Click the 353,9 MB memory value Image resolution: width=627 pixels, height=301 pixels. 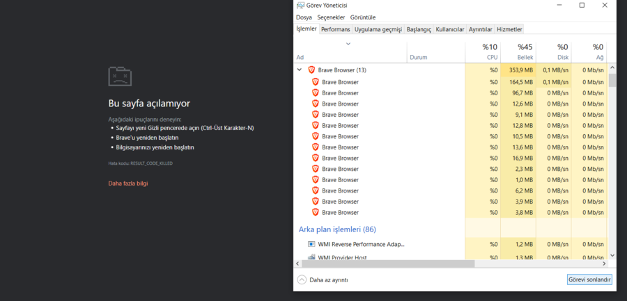[521, 70]
